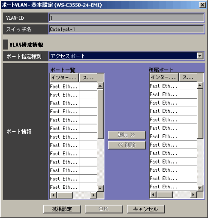Click the VLAN-ID input field
The width and height of the screenshot is (208, 218).
(127, 18)
